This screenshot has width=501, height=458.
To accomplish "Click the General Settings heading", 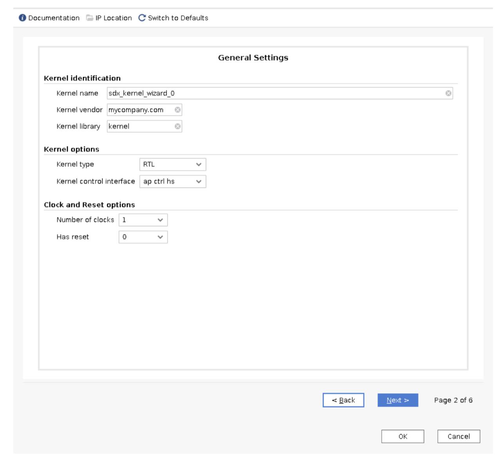I will pyautogui.click(x=253, y=58).
